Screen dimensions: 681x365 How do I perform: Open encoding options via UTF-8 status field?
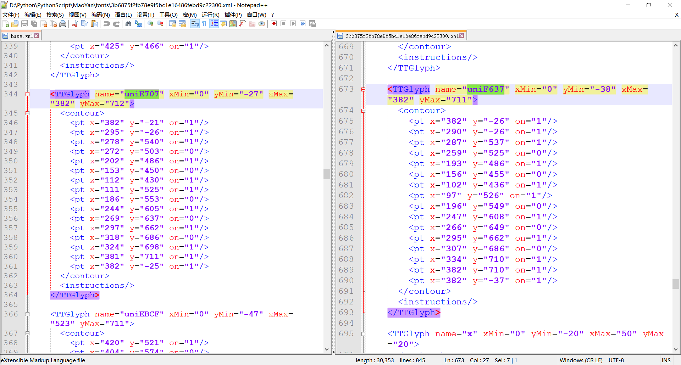(616, 360)
